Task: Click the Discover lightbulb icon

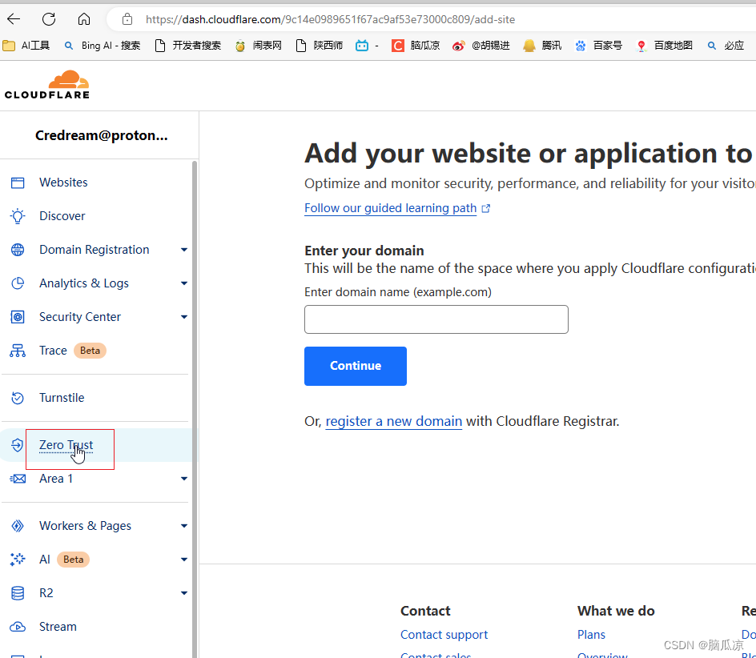Action: click(18, 216)
